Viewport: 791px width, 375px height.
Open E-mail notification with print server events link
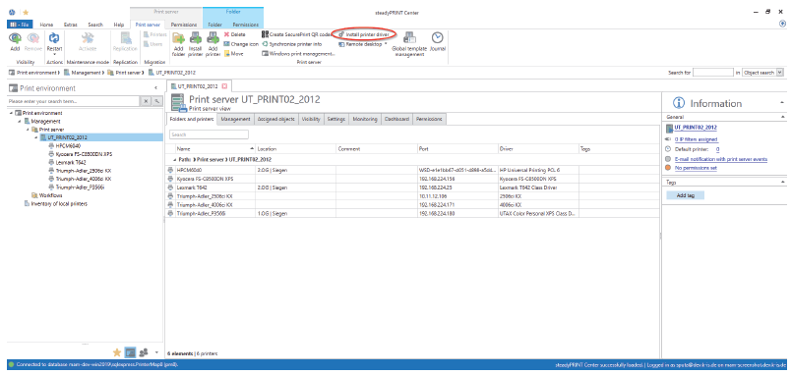pos(721,159)
